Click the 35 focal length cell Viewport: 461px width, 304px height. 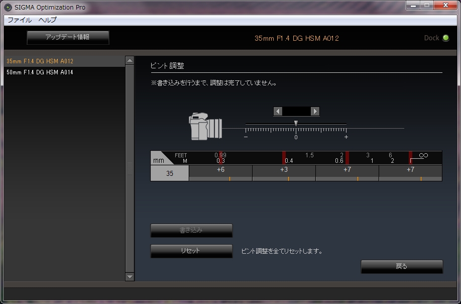tap(170, 173)
